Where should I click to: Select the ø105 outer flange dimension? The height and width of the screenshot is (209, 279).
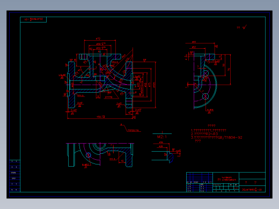[154, 85]
